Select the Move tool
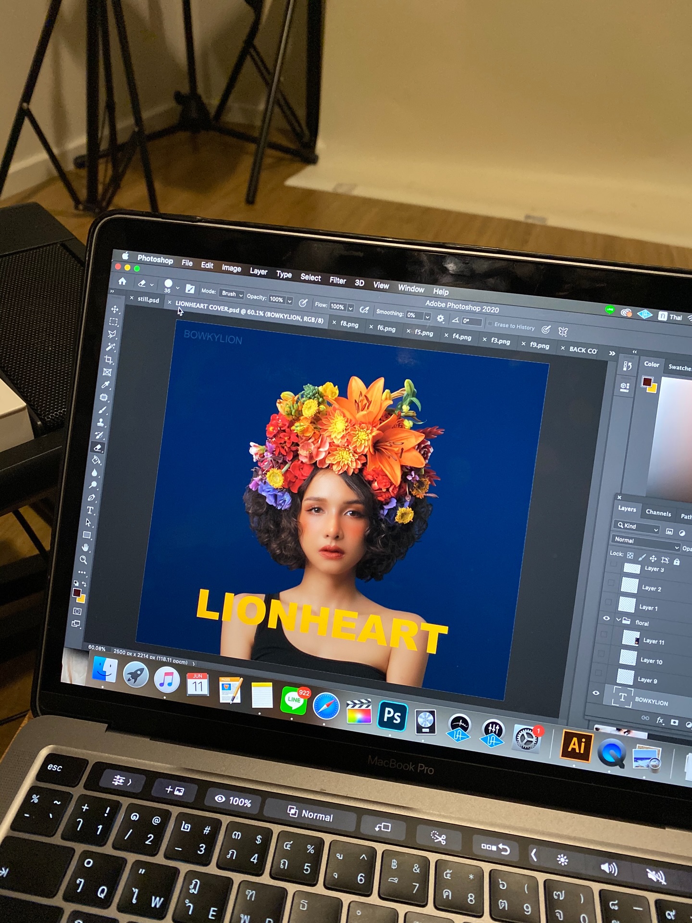Image resolution: width=692 pixels, height=923 pixels. click(x=115, y=309)
